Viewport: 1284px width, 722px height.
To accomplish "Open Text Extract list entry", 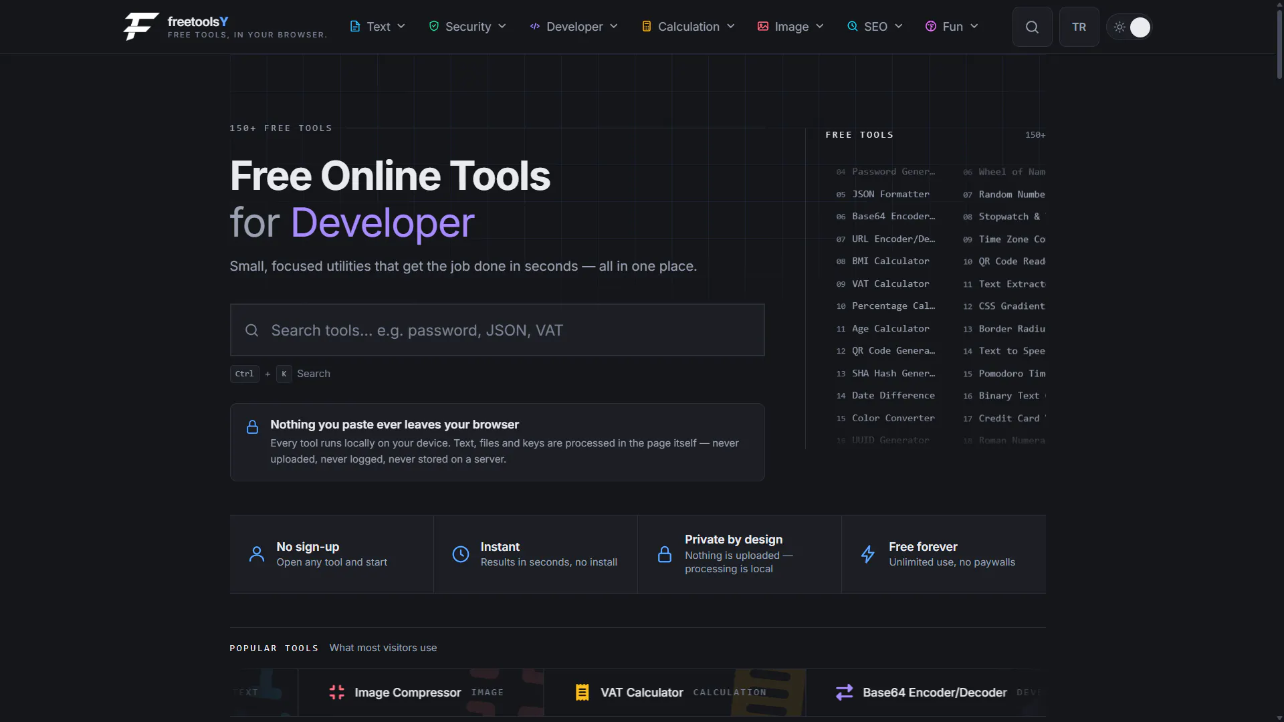I will pyautogui.click(x=1004, y=284).
